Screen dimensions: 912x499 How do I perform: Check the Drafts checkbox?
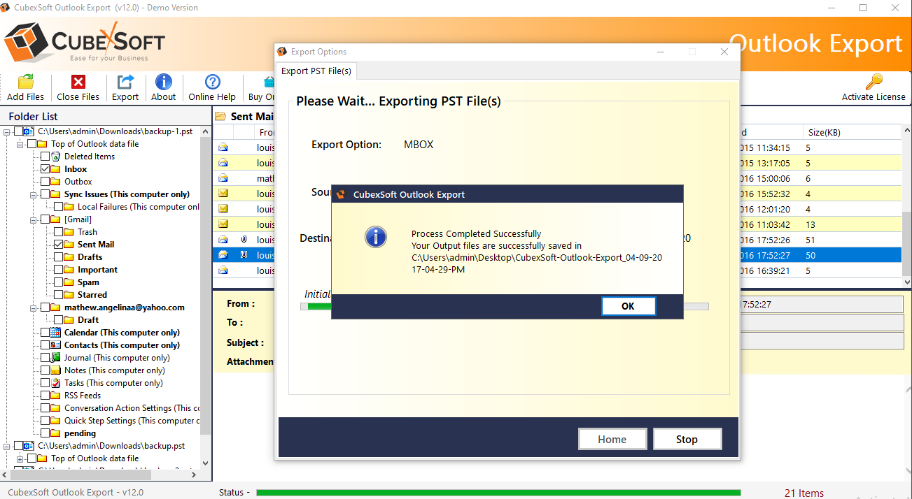[59, 257]
